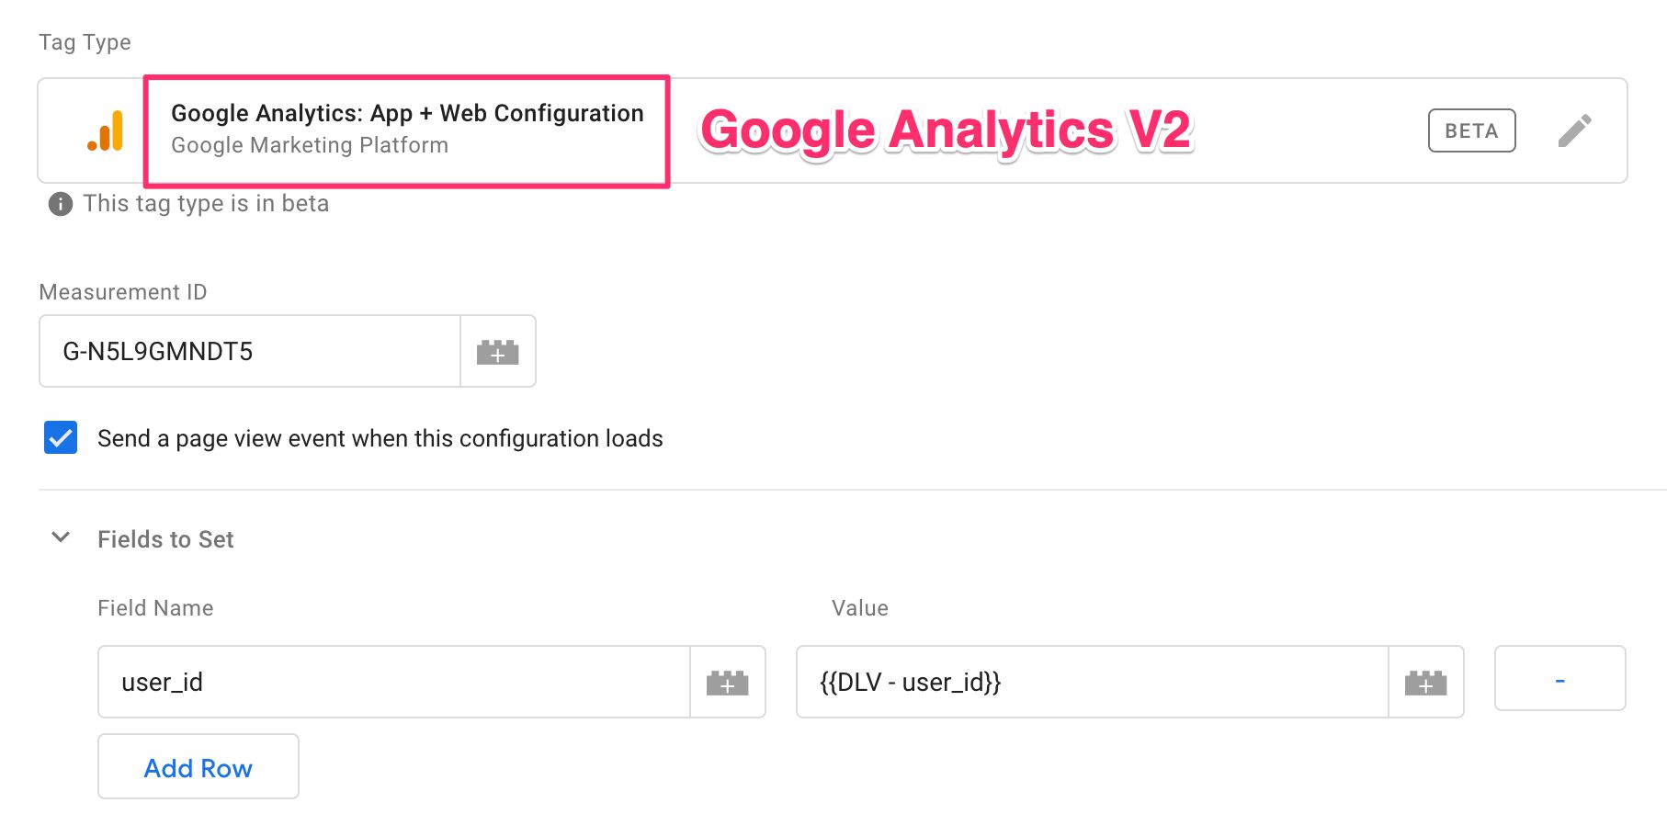
Task: Uncheck Send a page view event checkbox
Action: pyautogui.click(x=61, y=437)
